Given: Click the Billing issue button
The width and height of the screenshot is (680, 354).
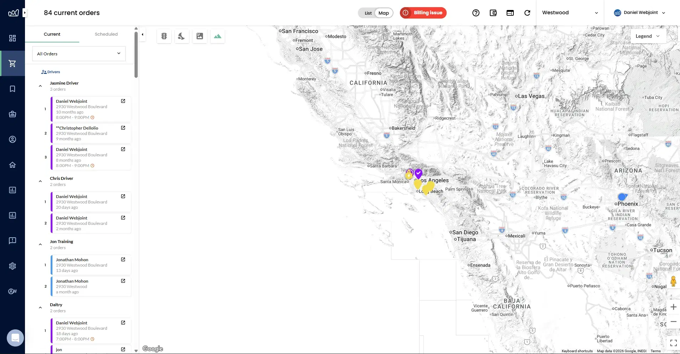Looking at the screenshot, I should click(423, 12).
